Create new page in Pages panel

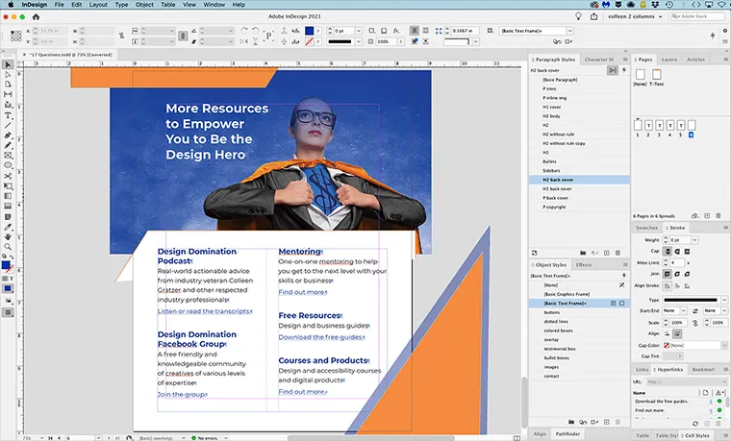(707, 216)
